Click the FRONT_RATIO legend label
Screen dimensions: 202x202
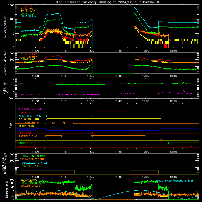pyautogui.click(x=29, y=181)
